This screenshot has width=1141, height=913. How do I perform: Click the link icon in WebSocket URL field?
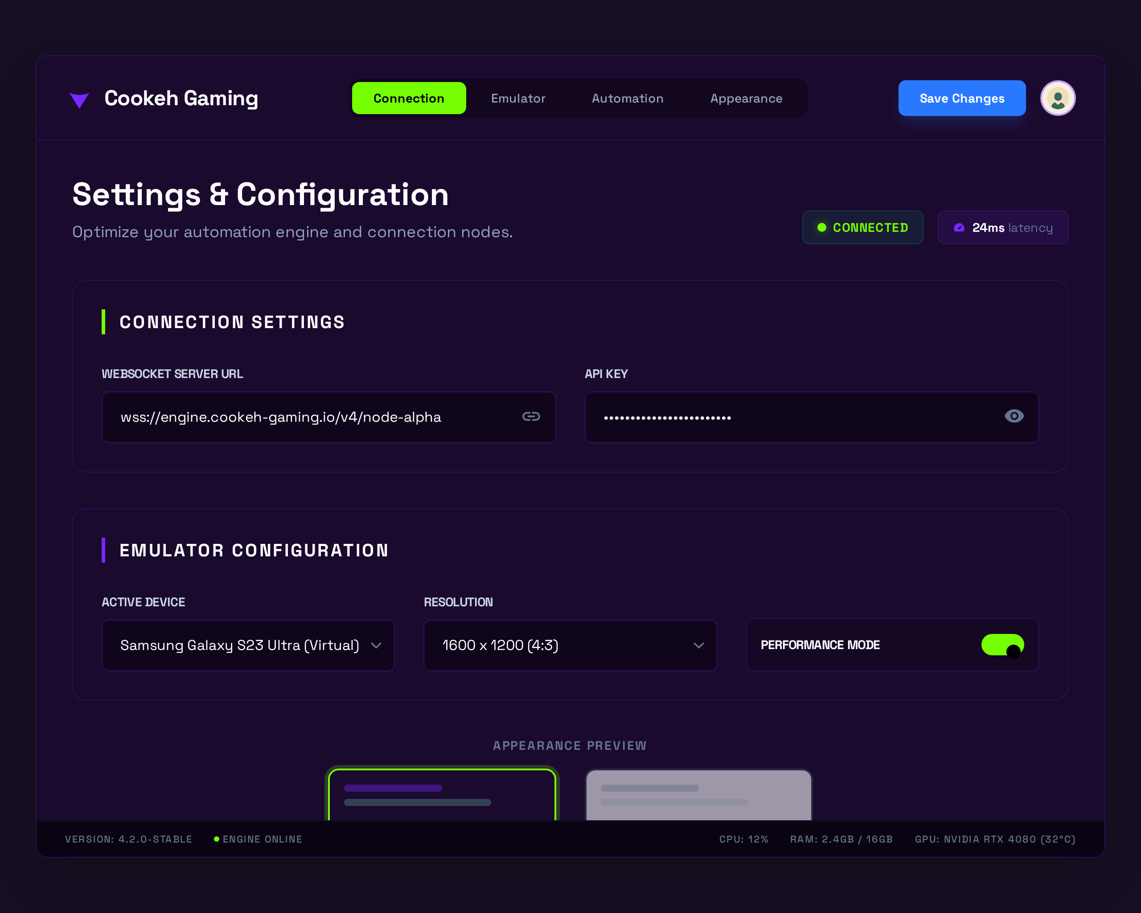pos(531,416)
